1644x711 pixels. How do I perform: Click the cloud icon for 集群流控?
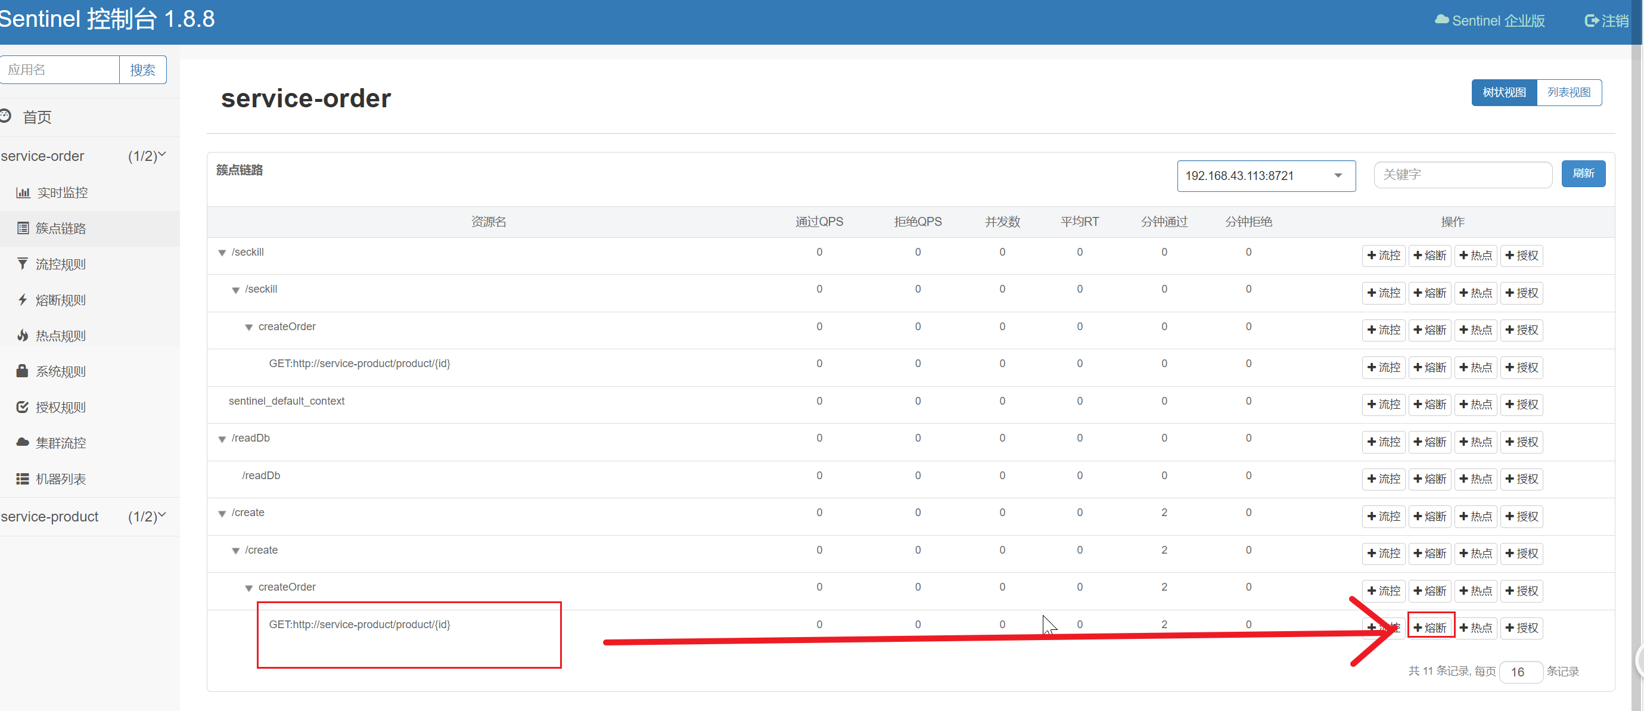point(23,442)
